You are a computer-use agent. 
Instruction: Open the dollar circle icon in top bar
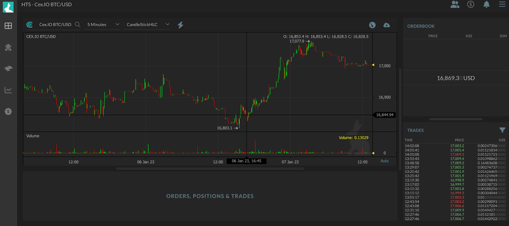coord(471,4)
